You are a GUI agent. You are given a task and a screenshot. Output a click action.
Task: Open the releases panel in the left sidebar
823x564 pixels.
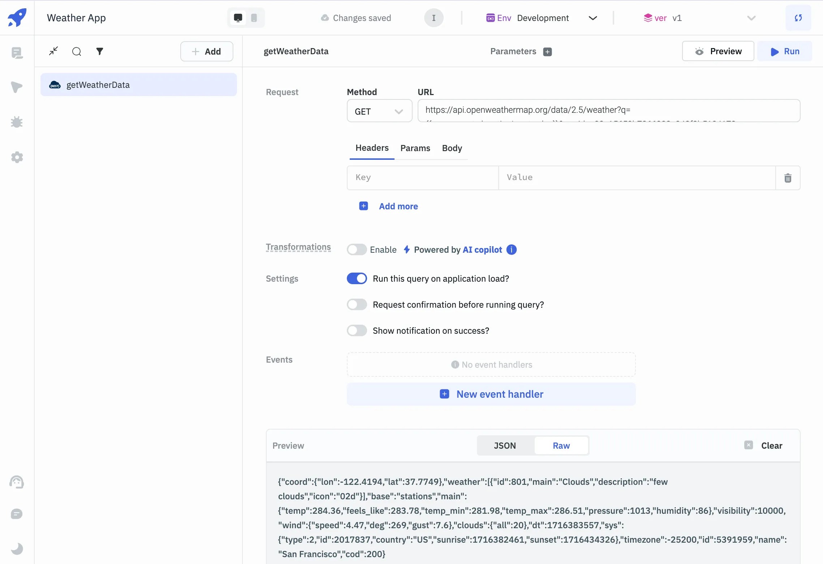[x=17, y=87]
